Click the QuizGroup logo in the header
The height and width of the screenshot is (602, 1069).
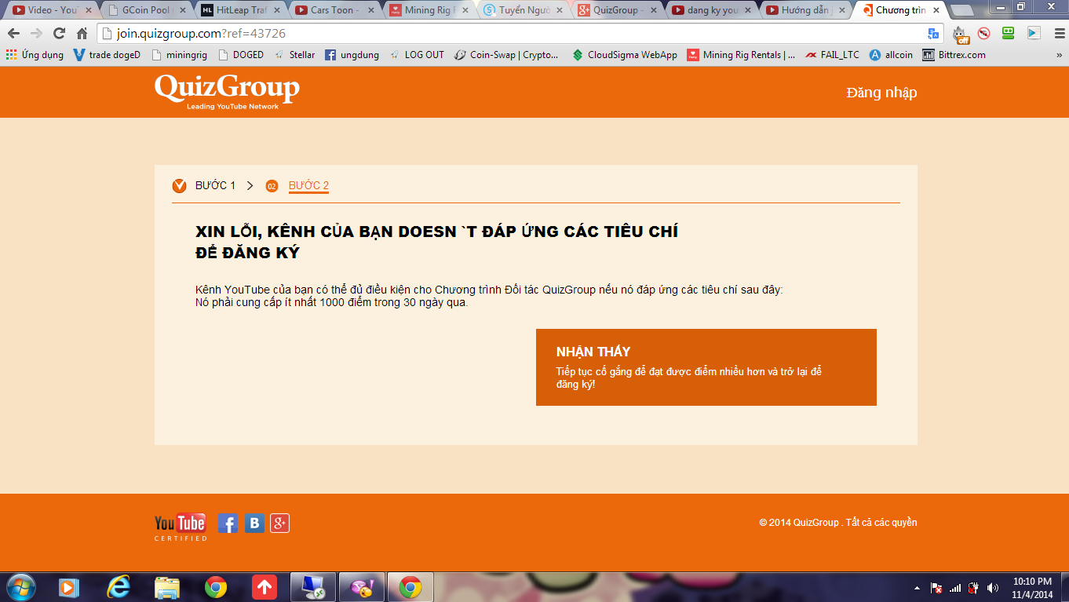point(227,91)
